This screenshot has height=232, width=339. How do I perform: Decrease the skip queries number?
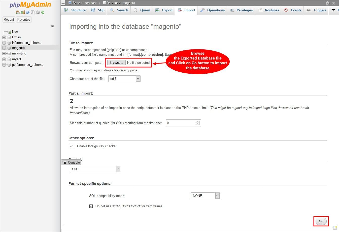[x=198, y=124]
